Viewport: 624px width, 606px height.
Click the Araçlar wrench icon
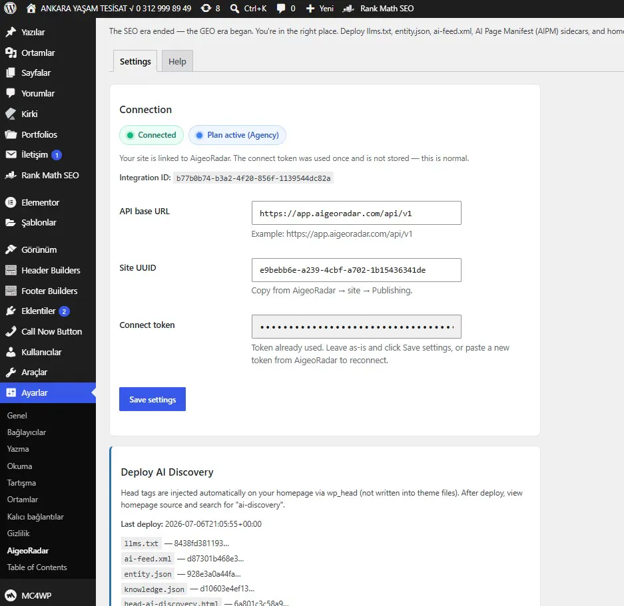point(11,373)
